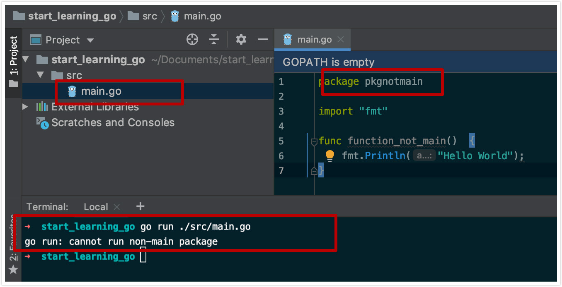Click on pkgnotmain package name
The image size is (562, 287).
coord(394,81)
